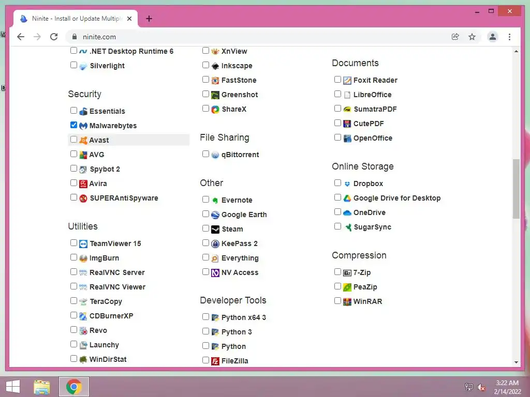Screen dimensions: 530x397
Task: Click the muted volume tray icon
Action: [x=481, y=387]
